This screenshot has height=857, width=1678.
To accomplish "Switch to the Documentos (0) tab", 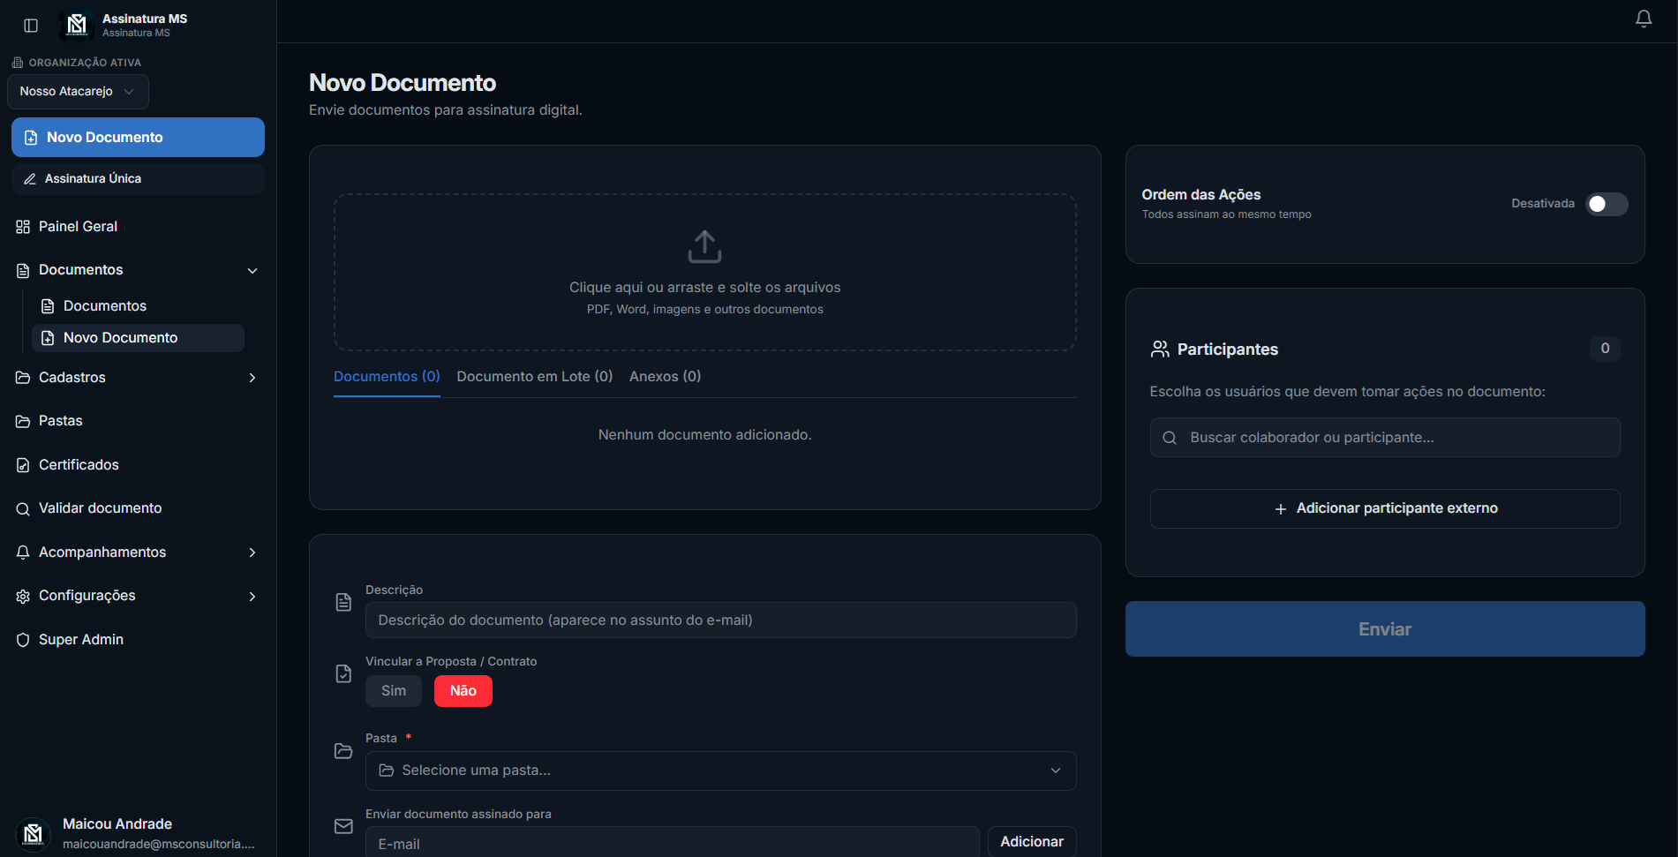I will click(387, 377).
